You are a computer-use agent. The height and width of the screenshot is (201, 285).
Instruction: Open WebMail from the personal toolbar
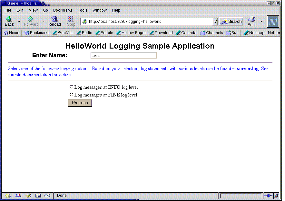pyautogui.click(x=63, y=32)
